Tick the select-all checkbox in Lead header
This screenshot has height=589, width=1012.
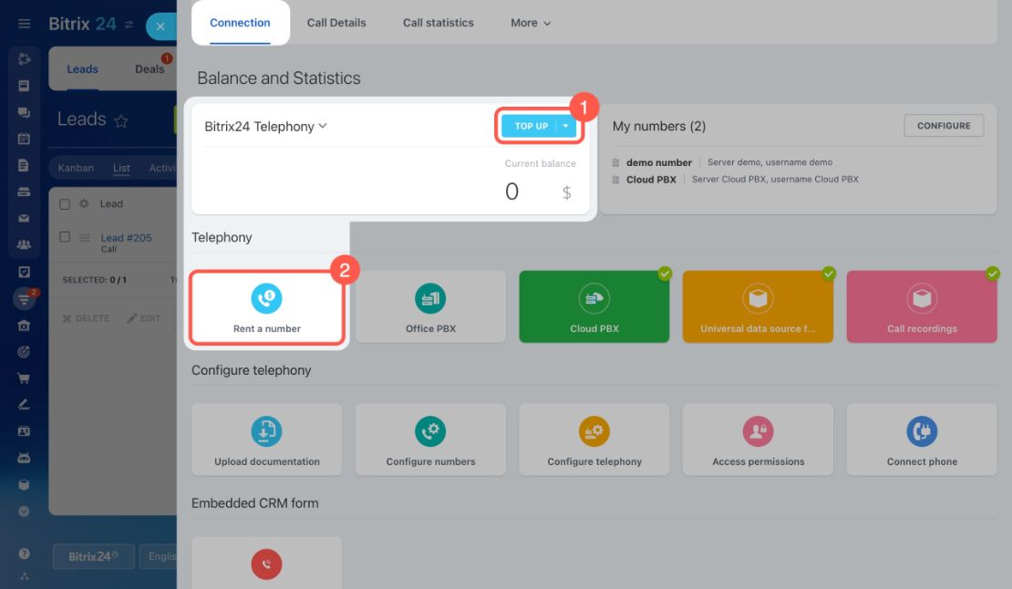65,204
